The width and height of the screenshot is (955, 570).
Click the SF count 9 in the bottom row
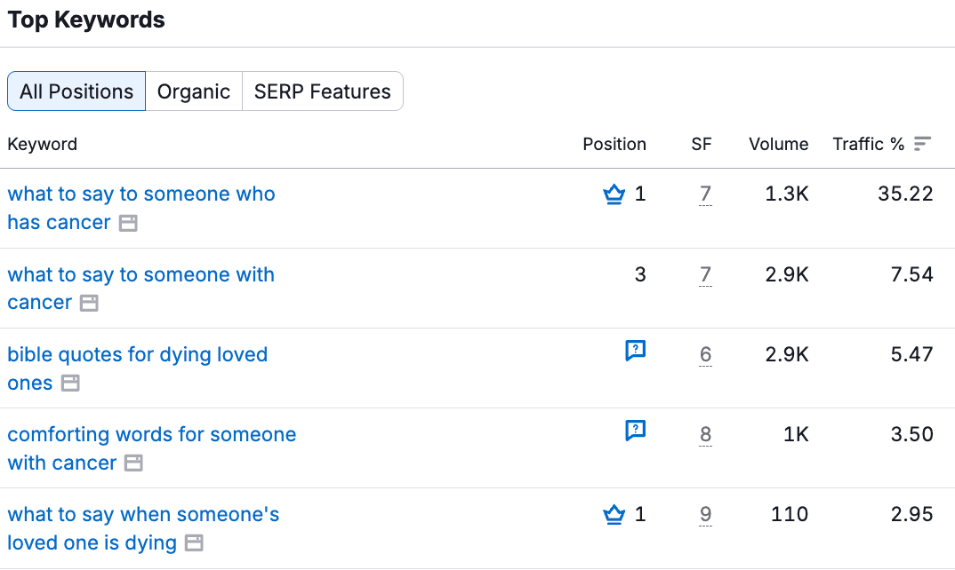click(x=702, y=514)
